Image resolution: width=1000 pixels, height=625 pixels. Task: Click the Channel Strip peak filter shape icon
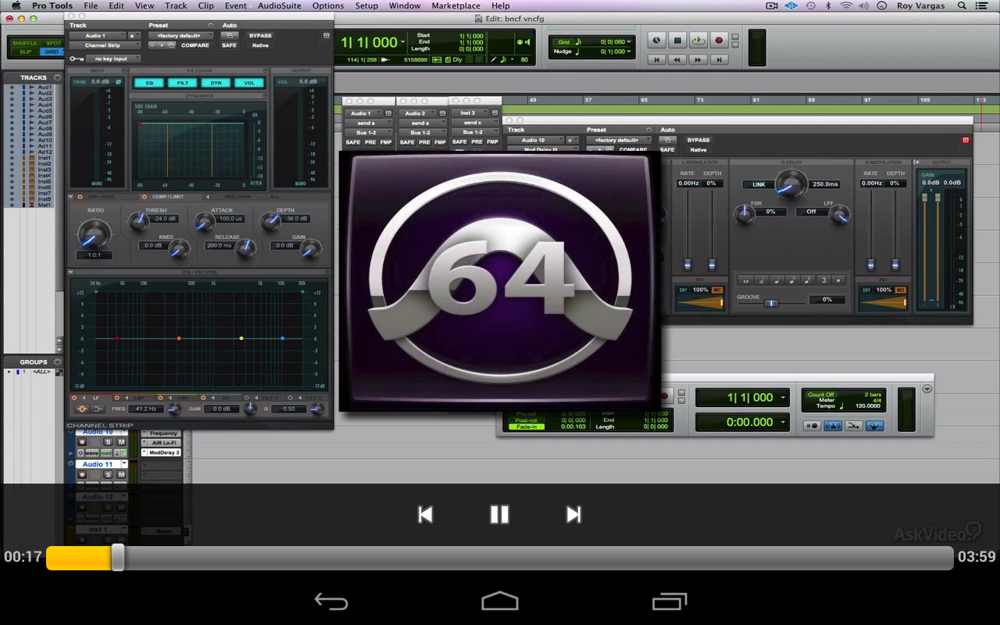coord(82,409)
